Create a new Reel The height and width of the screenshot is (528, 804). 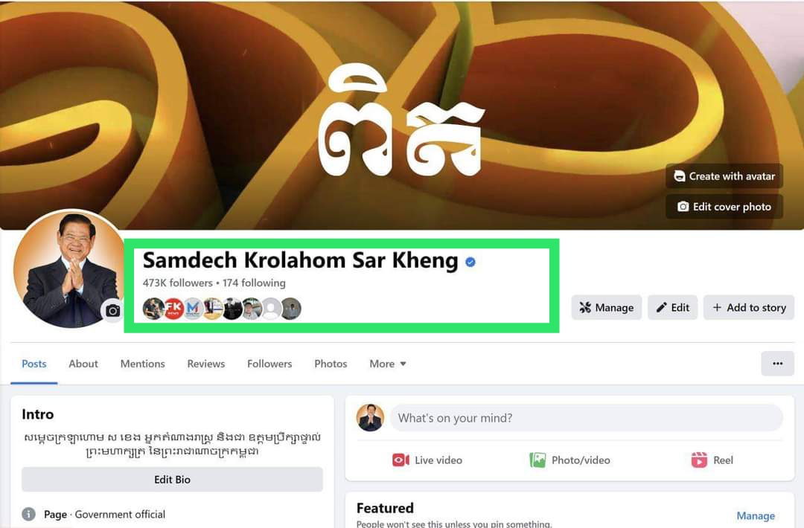(x=712, y=460)
